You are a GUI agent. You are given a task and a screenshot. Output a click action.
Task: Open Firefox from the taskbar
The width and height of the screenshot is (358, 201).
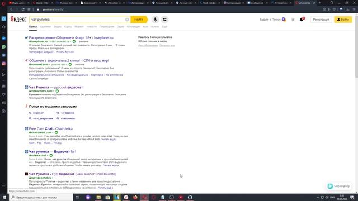point(135,197)
